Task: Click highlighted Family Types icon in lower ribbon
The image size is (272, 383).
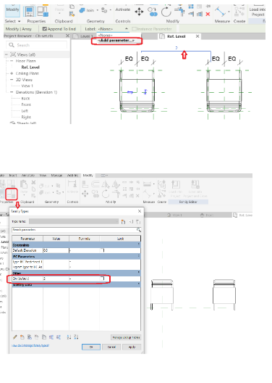Action: point(12,194)
